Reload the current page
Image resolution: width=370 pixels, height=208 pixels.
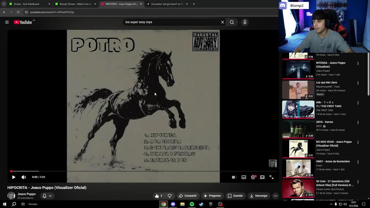[18, 12]
